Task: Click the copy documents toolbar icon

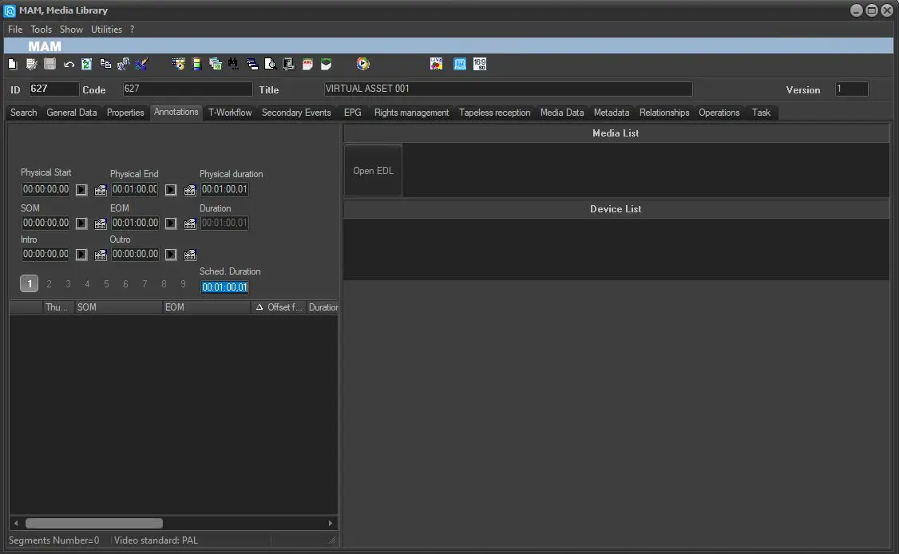Action: [x=105, y=64]
